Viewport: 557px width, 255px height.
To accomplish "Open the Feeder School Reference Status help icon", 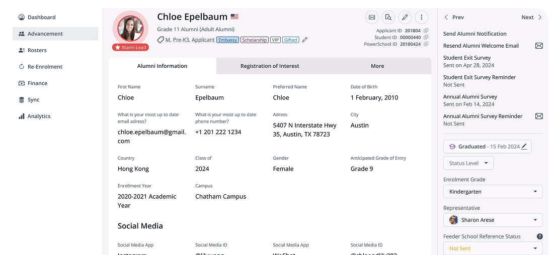I will pyautogui.click(x=539, y=236).
